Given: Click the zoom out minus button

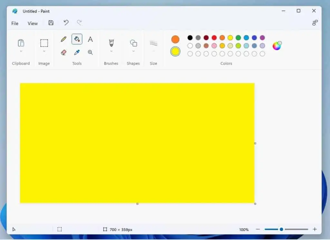Looking at the screenshot, I should 258,229.
